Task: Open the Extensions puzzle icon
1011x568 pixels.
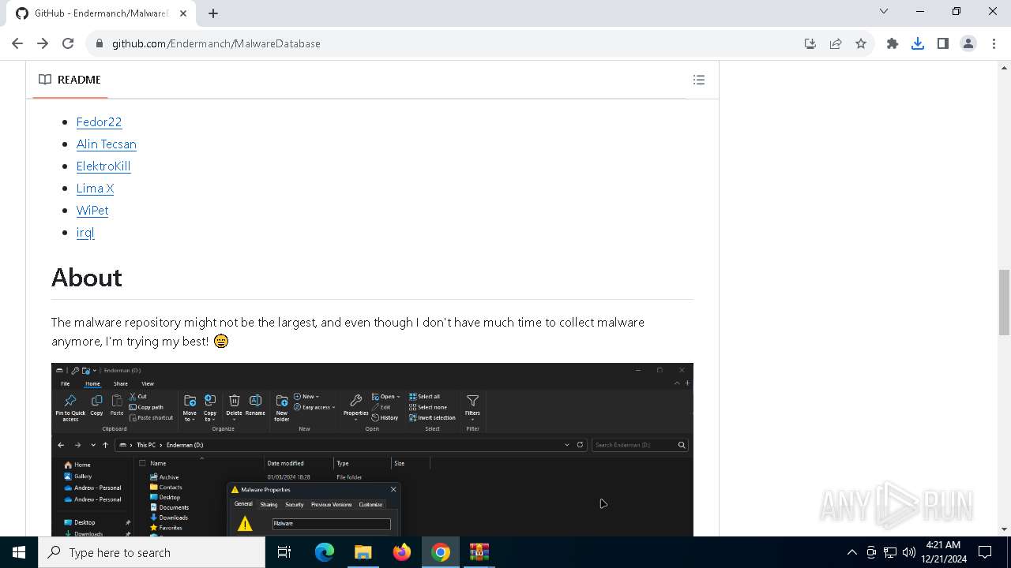Action: 893,43
